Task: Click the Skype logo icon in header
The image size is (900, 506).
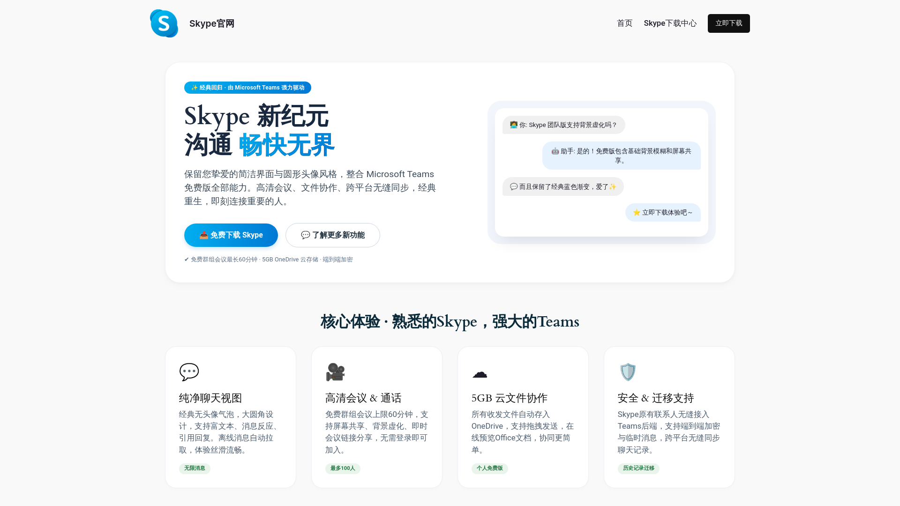Action: tap(164, 23)
